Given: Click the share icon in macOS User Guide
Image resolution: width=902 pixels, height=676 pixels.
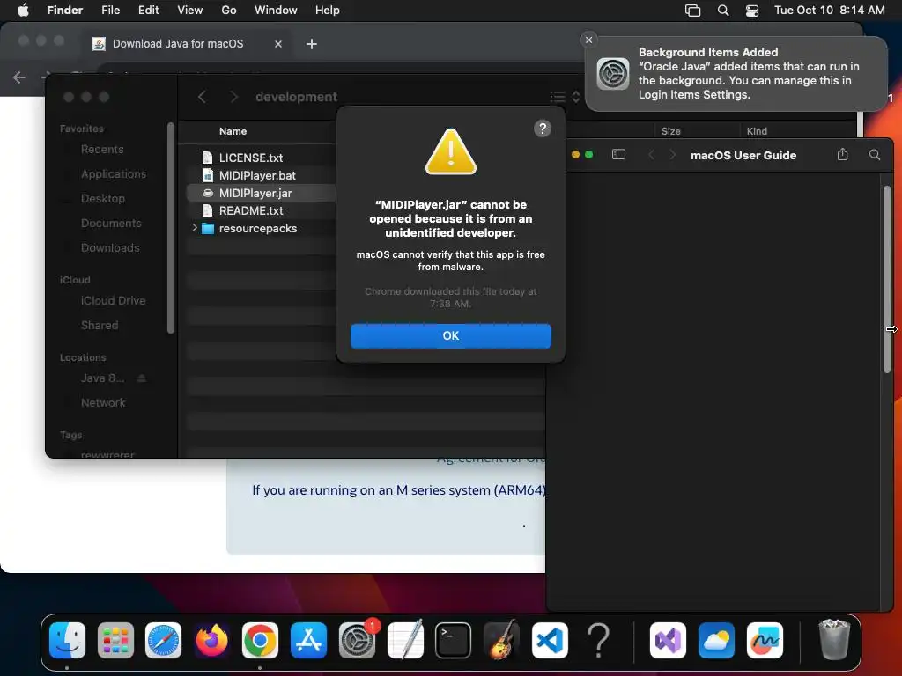Looking at the screenshot, I should (842, 155).
